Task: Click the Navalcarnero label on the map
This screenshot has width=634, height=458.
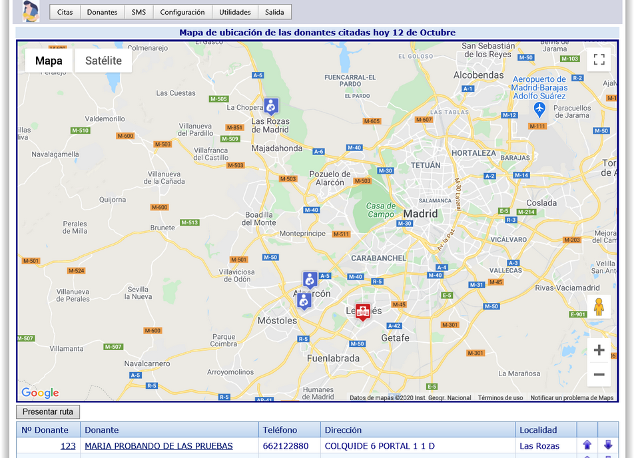Action: (147, 363)
